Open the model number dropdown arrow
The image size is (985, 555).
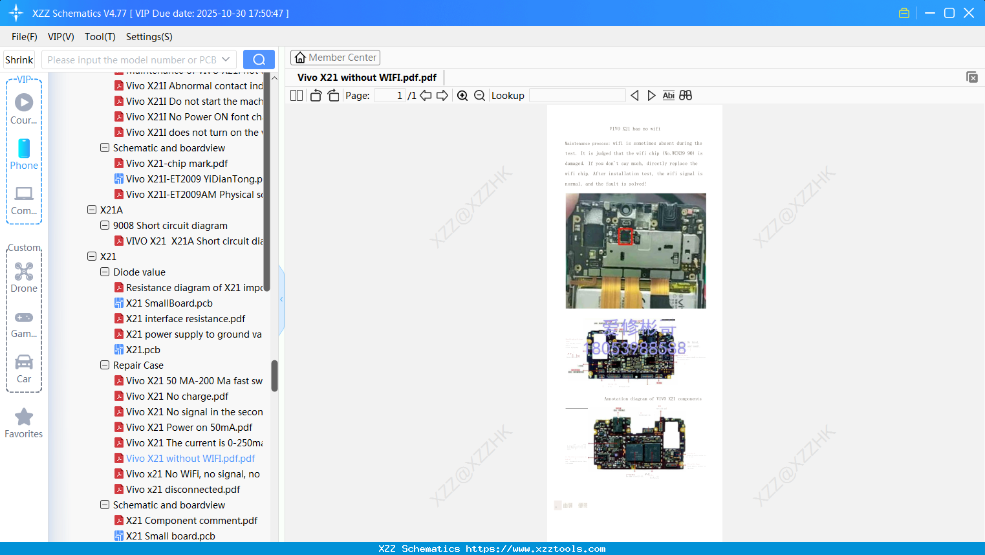(x=226, y=60)
